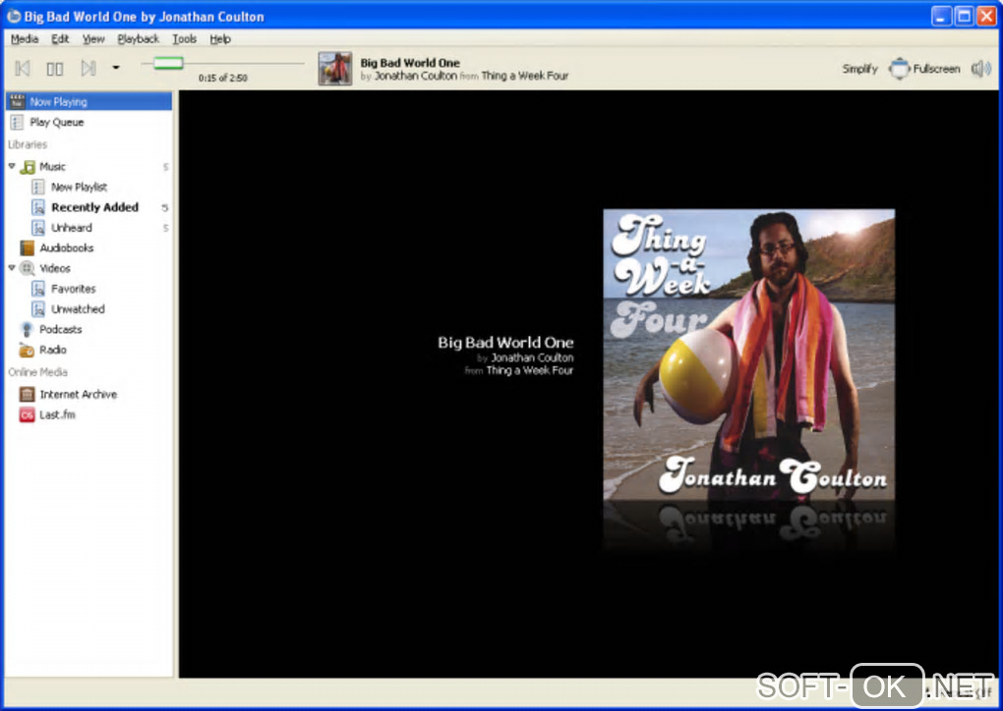The image size is (1003, 711).
Task: Open the playback options dropdown arrow
Action: pos(116,67)
